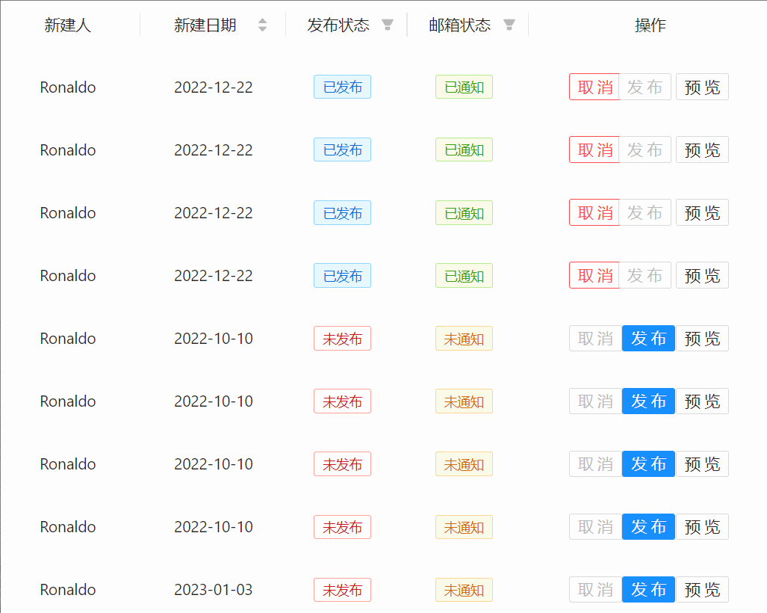Click the 新建日期 column header
This screenshot has height=613, width=767.
tap(205, 25)
